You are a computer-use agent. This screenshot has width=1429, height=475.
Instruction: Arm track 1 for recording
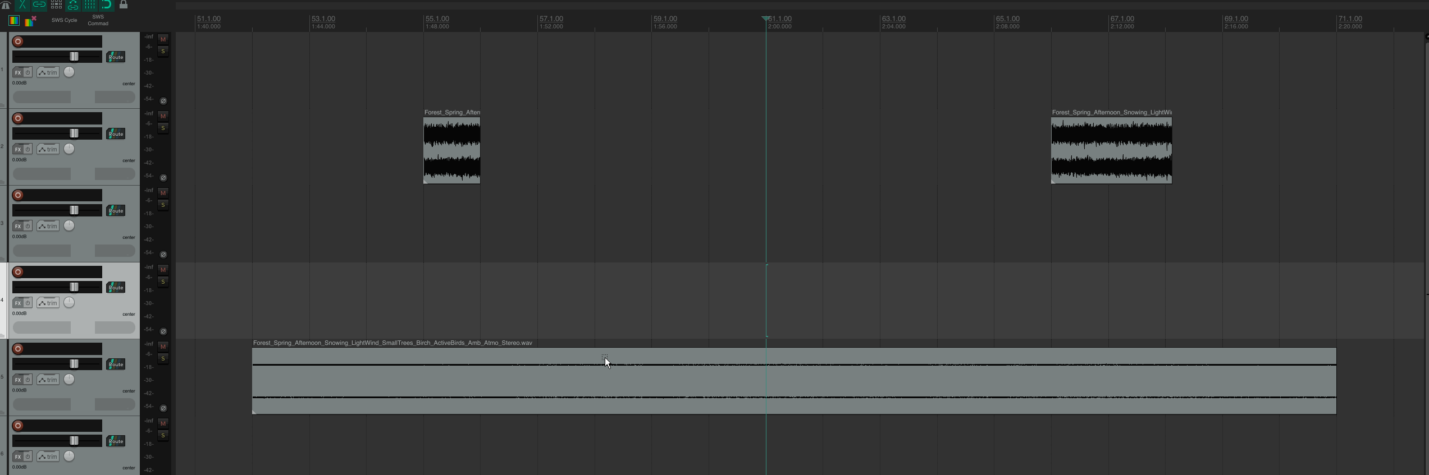pos(18,41)
